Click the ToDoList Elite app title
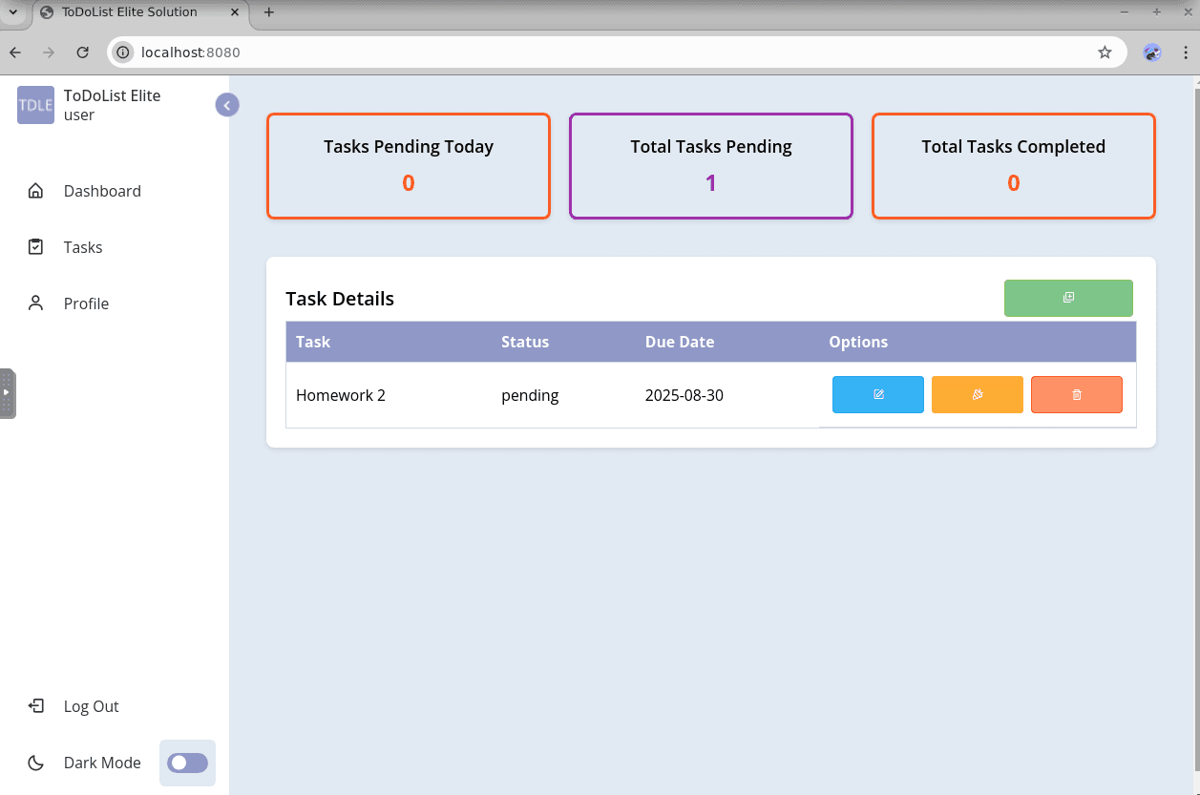This screenshot has width=1200, height=795. tap(112, 95)
